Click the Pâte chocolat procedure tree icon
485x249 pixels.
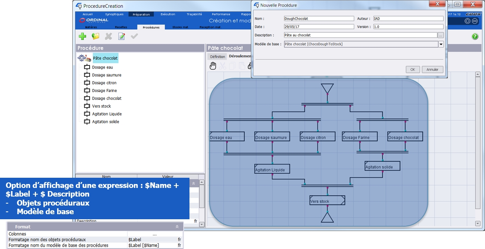[85, 58]
